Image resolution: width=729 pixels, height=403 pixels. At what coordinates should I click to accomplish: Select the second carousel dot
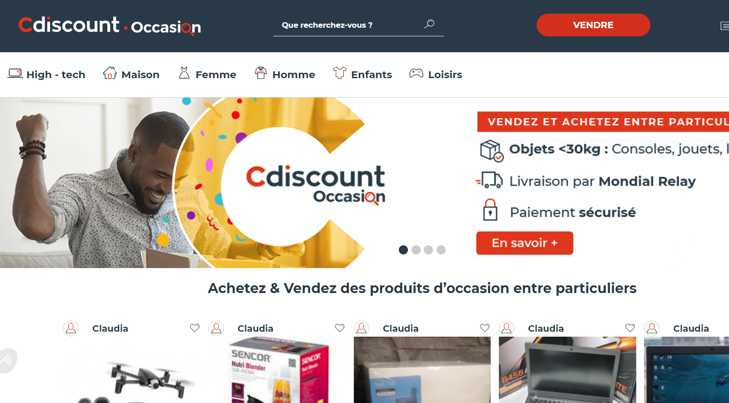coord(416,250)
